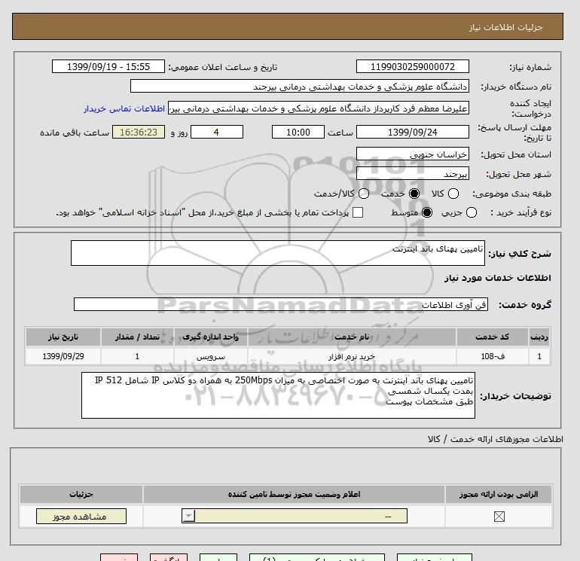Select the خدمت (service) radio button
Viewport: 580px width, 561px height.
(414, 194)
